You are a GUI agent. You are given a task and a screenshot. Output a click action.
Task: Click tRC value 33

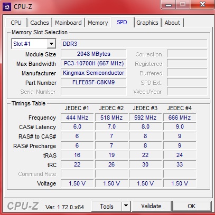point(180,164)
